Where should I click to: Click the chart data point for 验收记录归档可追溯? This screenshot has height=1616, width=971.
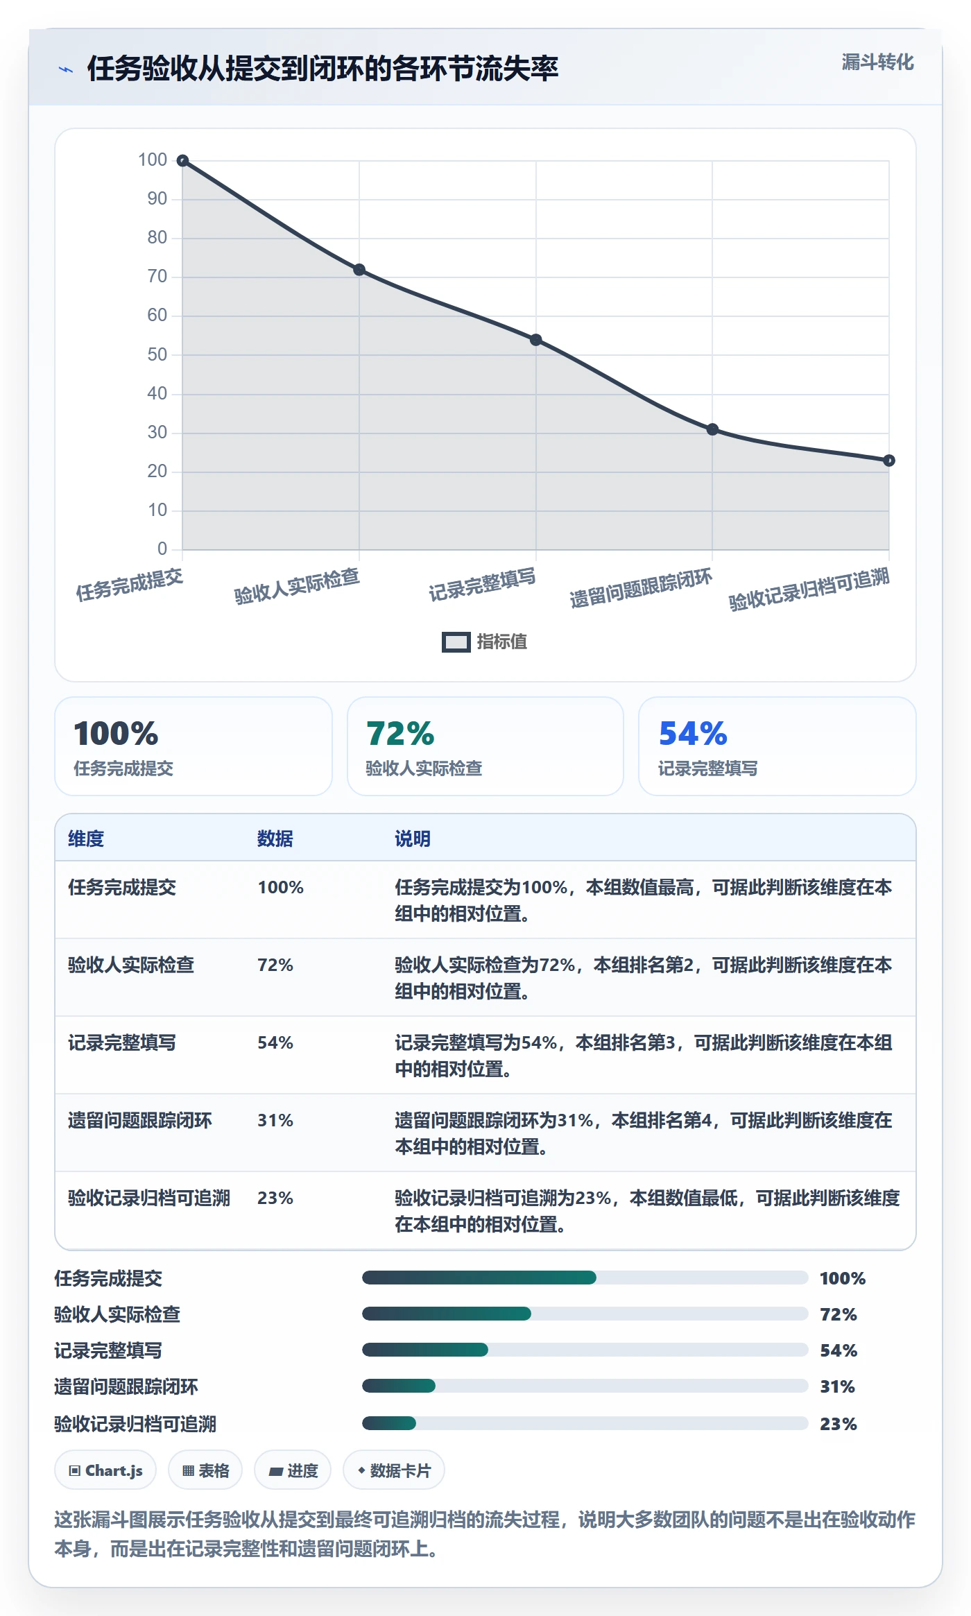click(x=889, y=461)
